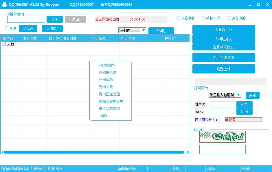Click the 申诉单总数 status bar label

(127, 169)
